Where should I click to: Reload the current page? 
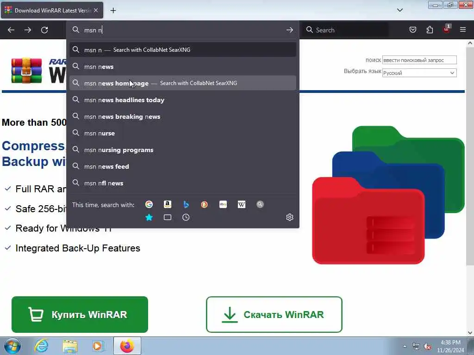pos(44,30)
